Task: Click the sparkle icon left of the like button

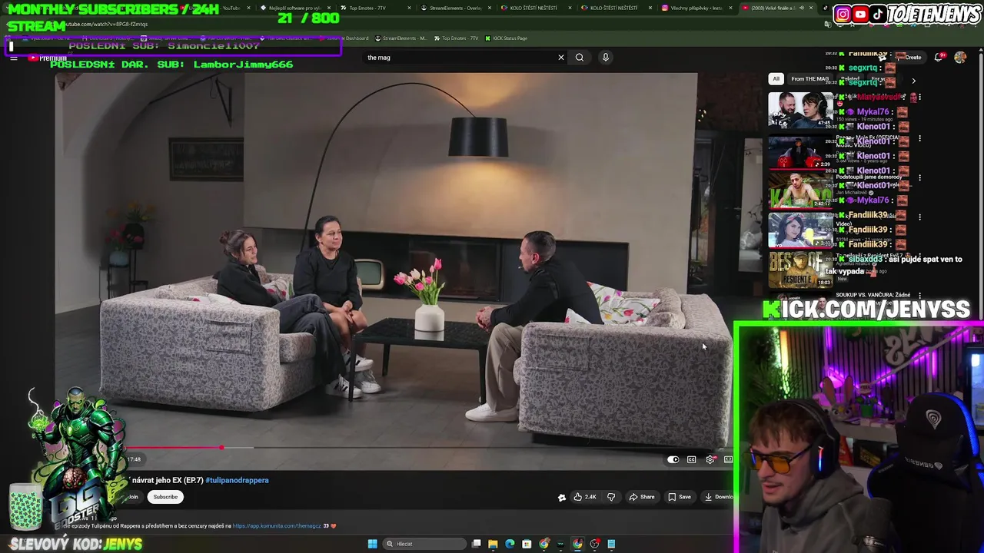Action: click(561, 497)
